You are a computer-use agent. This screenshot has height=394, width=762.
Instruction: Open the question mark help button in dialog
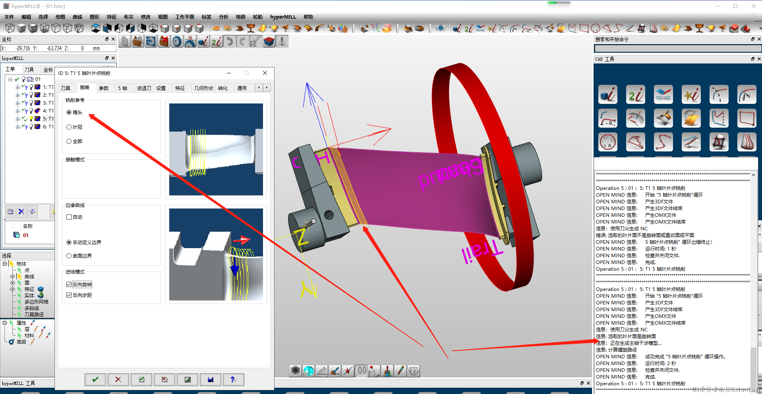tap(233, 379)
